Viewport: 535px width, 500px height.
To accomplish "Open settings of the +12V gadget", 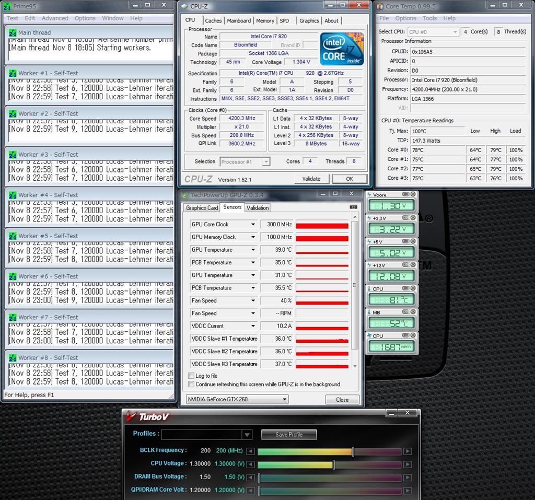I will click(405, 265).
